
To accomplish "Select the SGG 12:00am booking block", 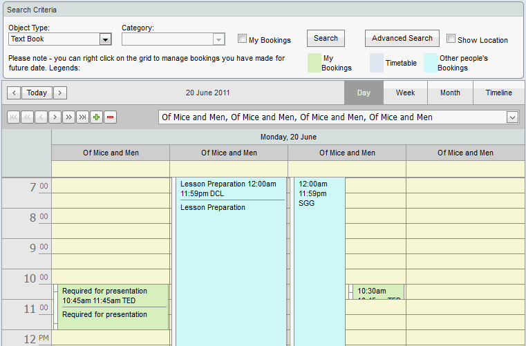I will coord(319,262).
